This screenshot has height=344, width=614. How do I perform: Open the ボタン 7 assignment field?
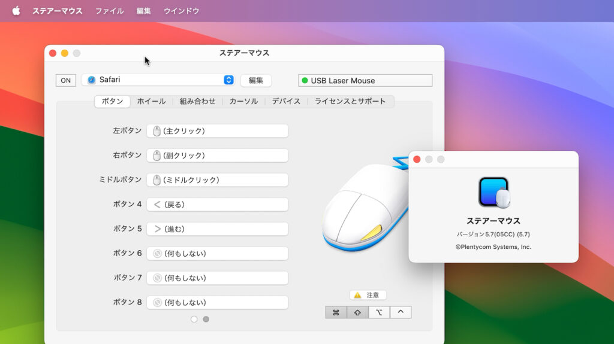(217, 278)
